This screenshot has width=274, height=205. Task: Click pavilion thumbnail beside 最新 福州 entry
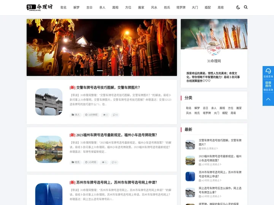coord(190,161)
